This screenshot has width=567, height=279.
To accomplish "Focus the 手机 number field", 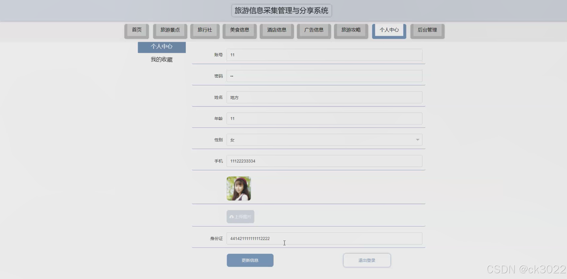I will click(324, 161).
